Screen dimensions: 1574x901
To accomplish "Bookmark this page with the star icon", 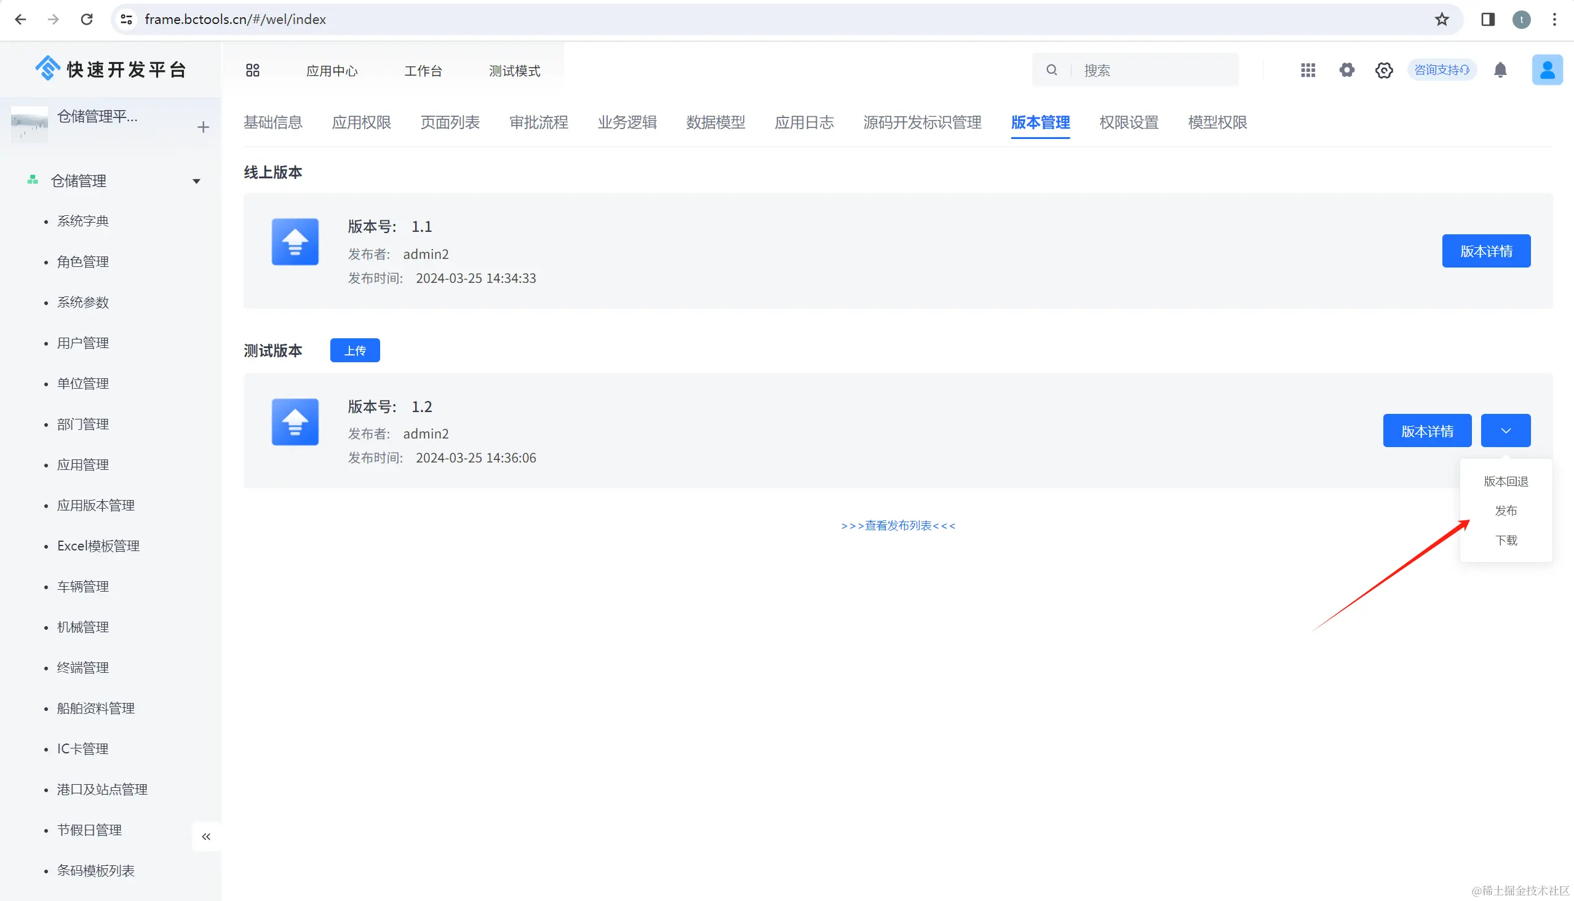I will click(1442, 19).
